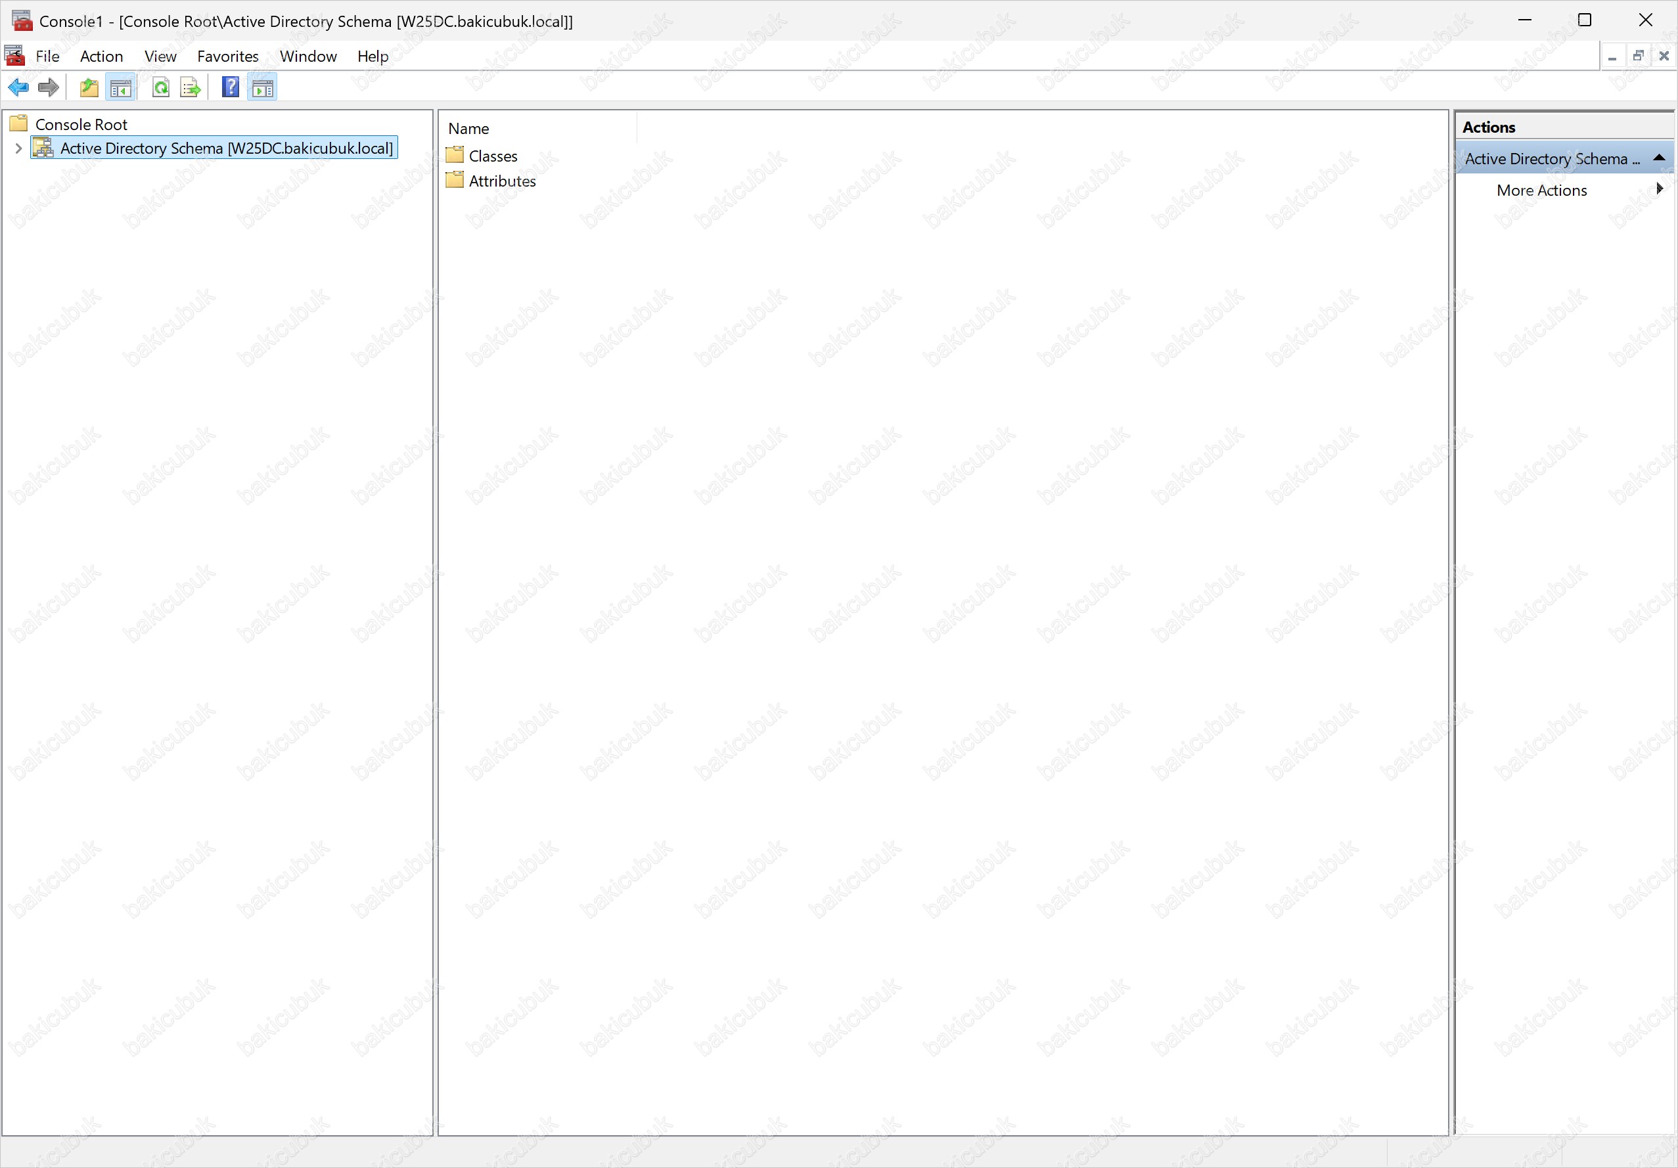Open the Favorites menu

click(228, 56)
